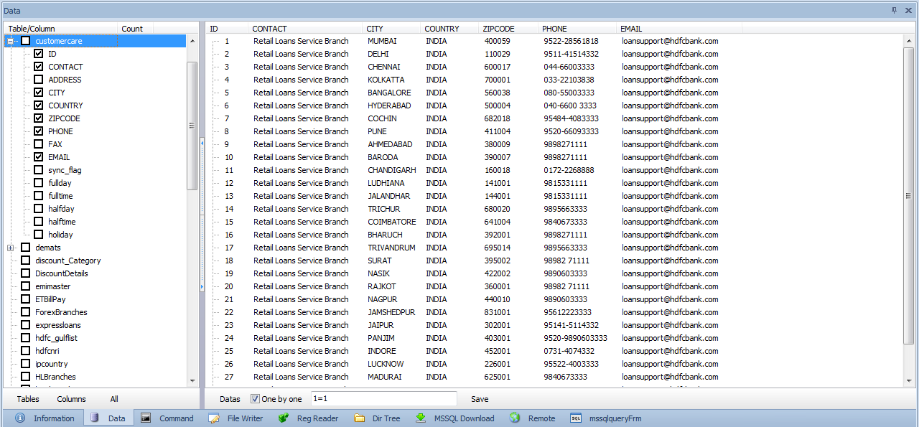
Task: Click the Table/Column tree header
Action: pos(61,29)
